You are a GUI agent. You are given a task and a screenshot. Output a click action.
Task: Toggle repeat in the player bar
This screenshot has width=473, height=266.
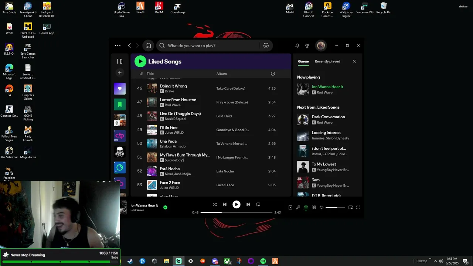(258, 204)
